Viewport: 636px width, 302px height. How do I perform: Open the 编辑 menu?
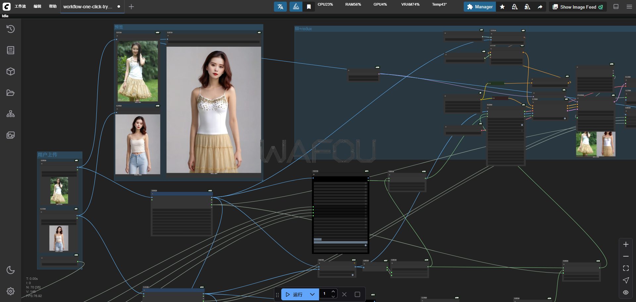(37, 6)
